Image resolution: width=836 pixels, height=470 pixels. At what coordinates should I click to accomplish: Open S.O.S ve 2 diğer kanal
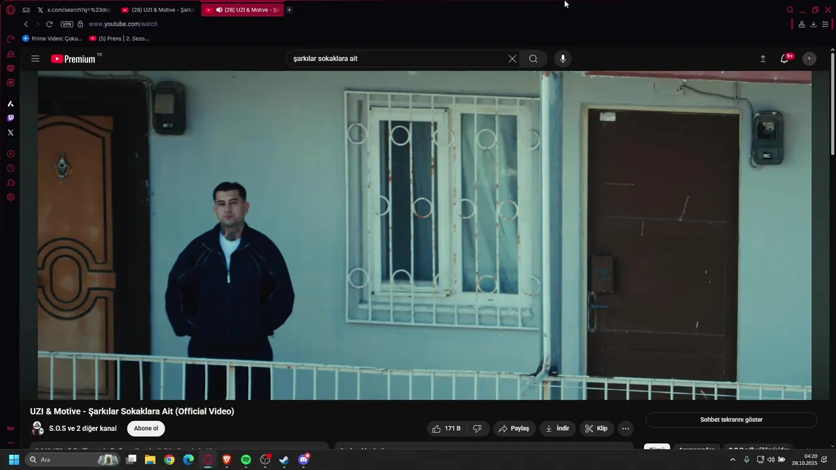click(x=83, y=429)
